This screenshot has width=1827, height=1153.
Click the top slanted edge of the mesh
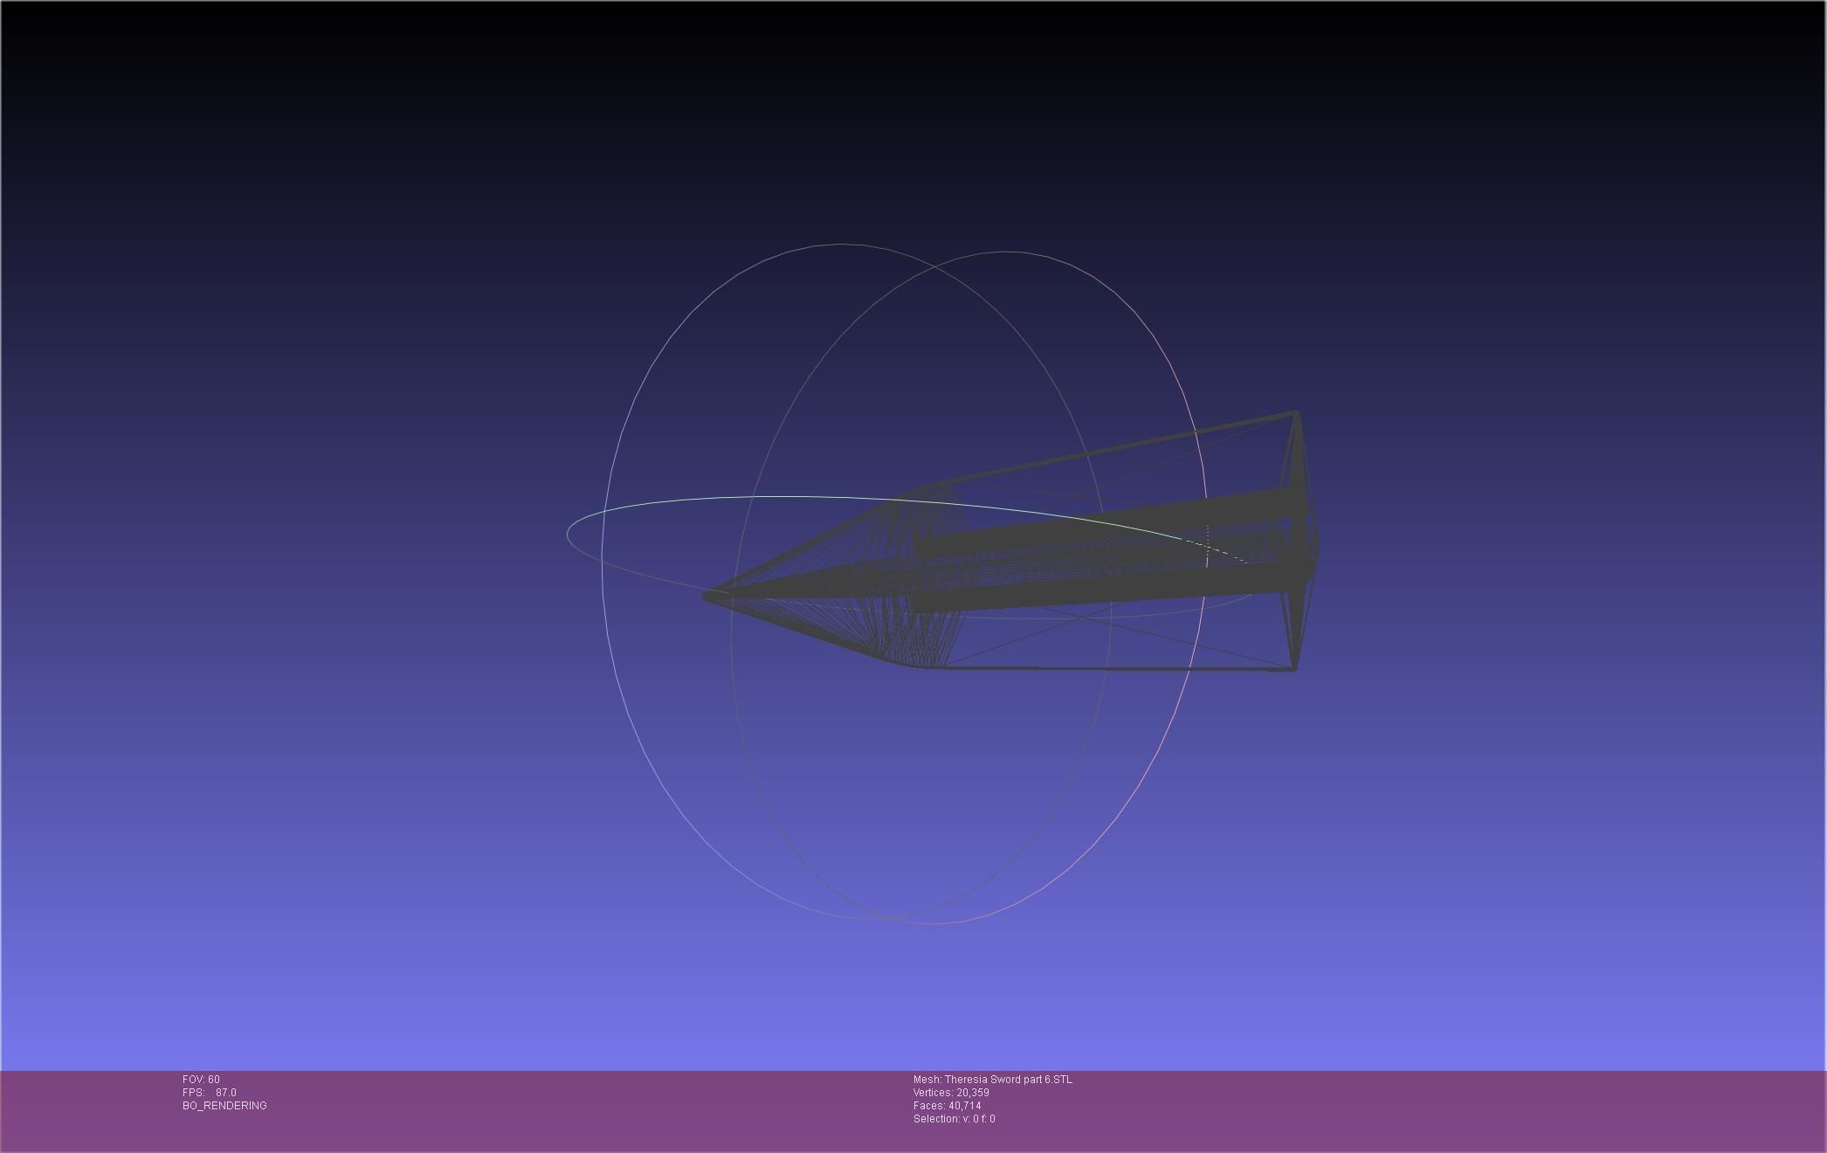[x=1118, y=449]
